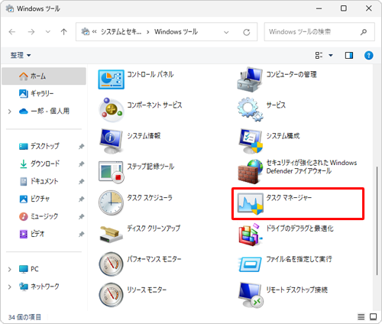Image resolution: width=382 pixels, height=324 pixels.
Task: Click the システム情報 label text
Action: pyautogui.click(x=144, y=136)
